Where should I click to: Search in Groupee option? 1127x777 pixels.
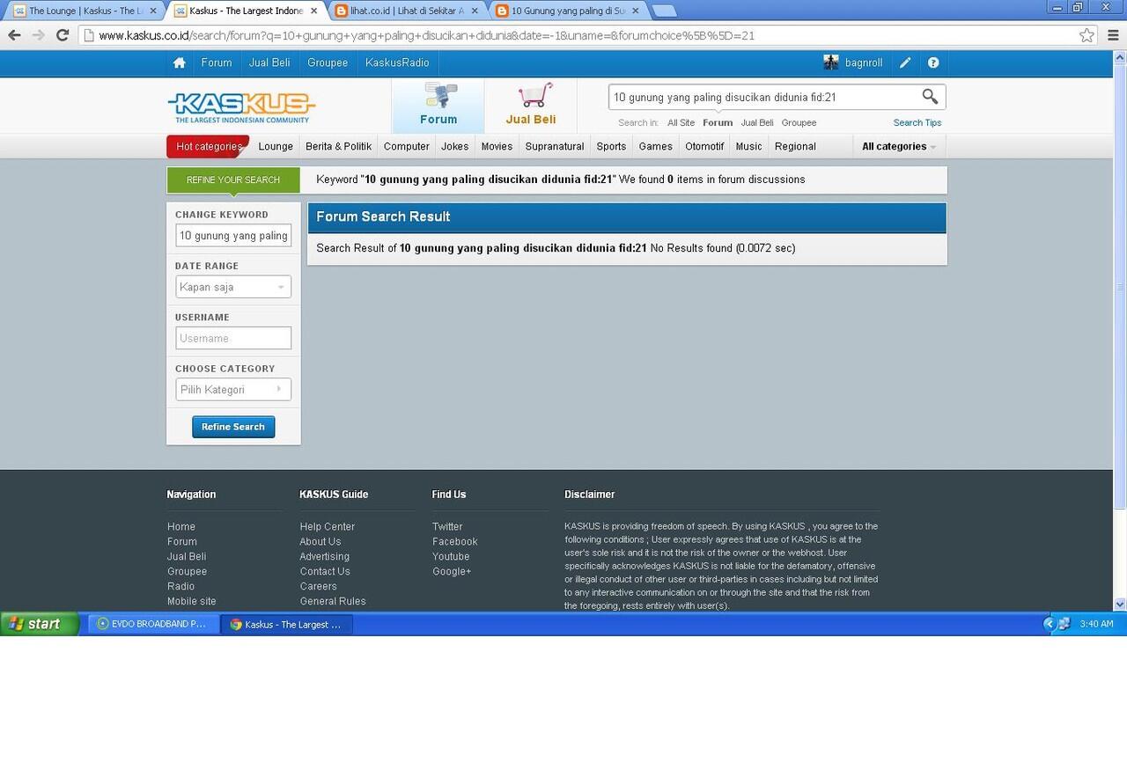point(799,123)
